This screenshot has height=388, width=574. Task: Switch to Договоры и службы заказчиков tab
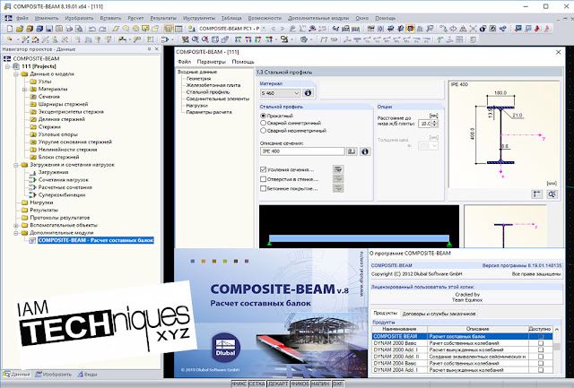pos(439,314)
